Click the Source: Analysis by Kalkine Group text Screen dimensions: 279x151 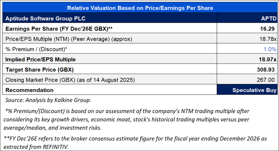(48, 100)
